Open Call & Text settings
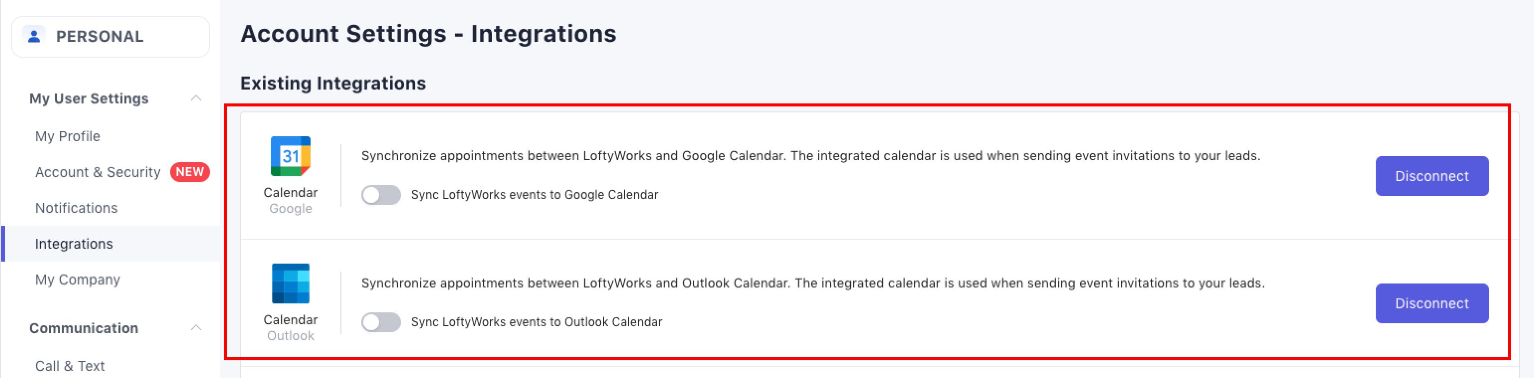Screen dimensions: 1534x378 (x=70, y=366)
